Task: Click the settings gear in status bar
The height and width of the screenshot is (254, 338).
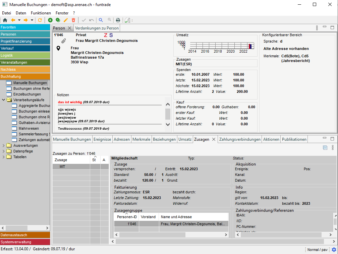Action: click(334, 250)
